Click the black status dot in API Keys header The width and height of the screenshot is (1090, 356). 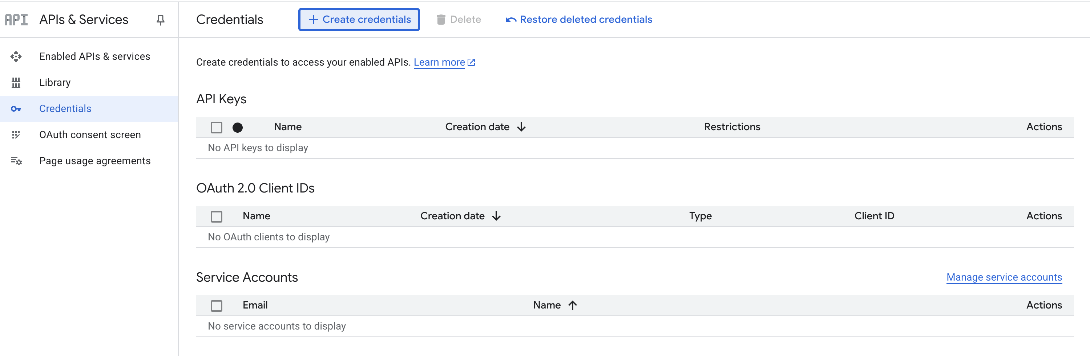pyautogui.click(x=237, y=127)
